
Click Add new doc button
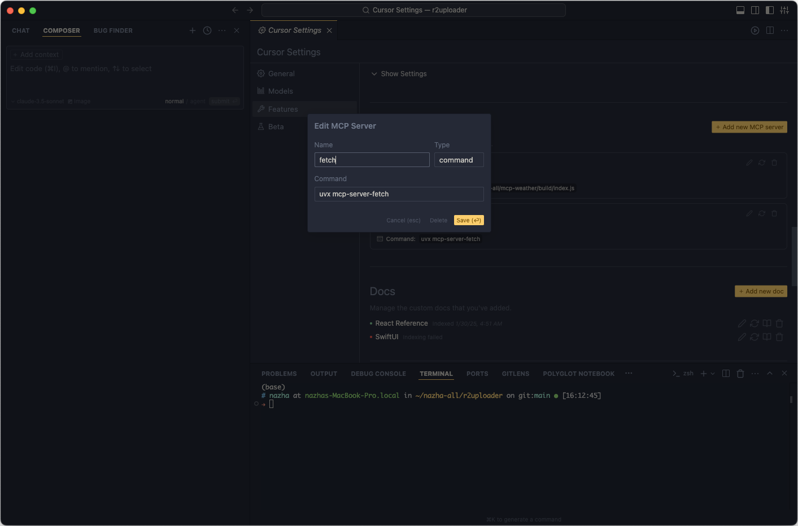(x=761, y=291)
